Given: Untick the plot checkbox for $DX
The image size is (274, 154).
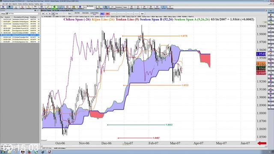Looking at the screenshot, I should tap(2, 26).
